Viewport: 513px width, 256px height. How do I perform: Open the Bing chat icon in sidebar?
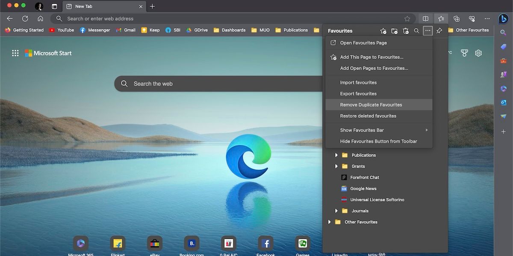[503, 19]
